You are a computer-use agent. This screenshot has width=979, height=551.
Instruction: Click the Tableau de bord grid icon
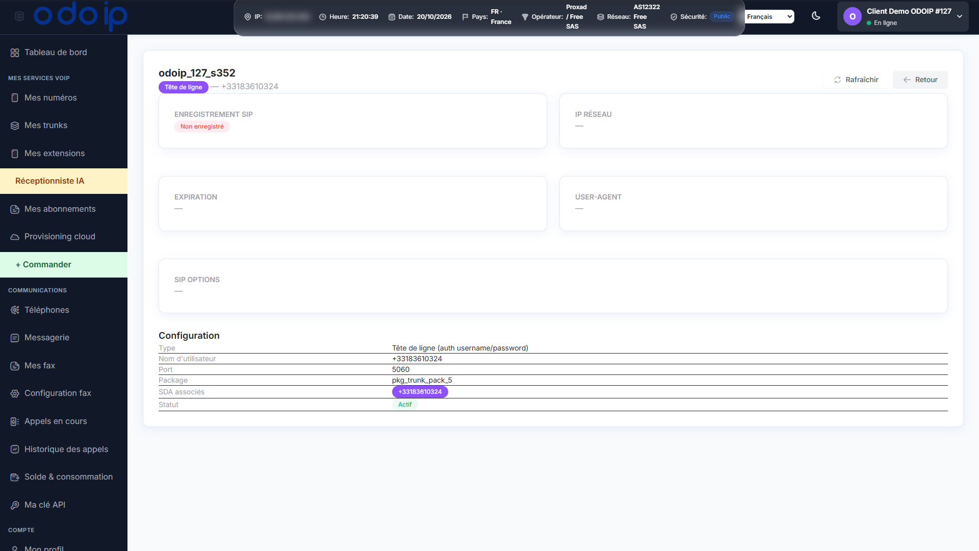(15, 53)
